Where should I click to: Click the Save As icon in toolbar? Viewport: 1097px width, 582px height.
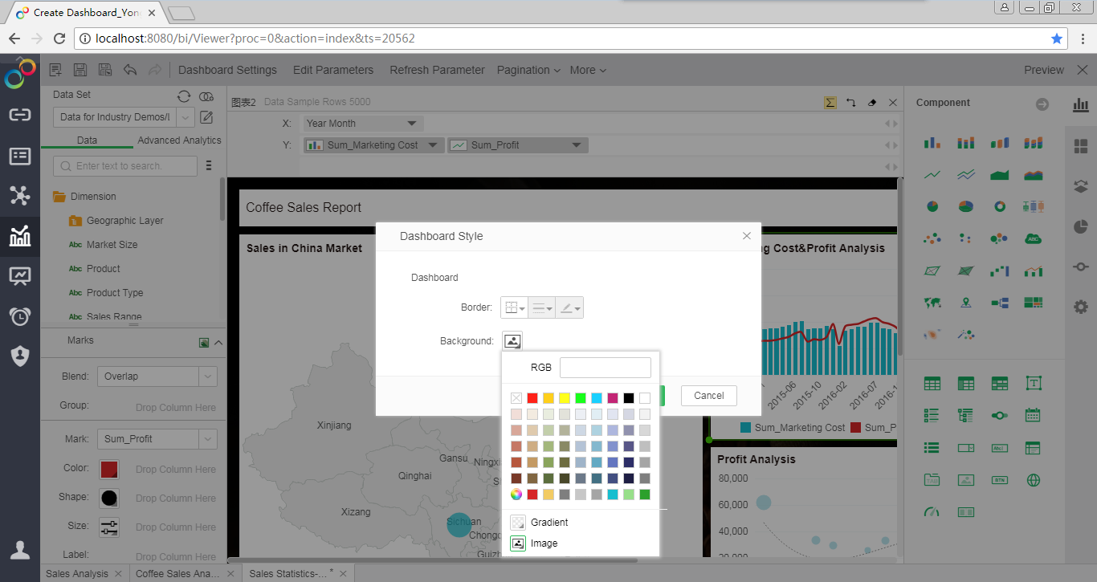[105, 70]
